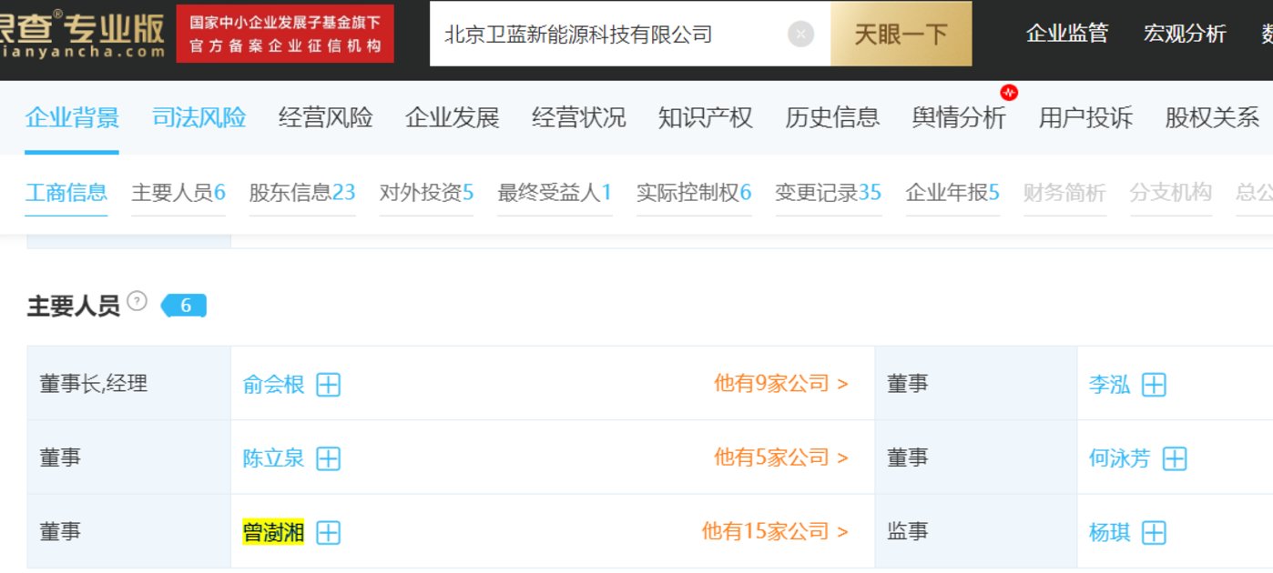The width and height of the screenshot is (1273, 573).
Task: Open 他有15家公司 arrow for 曾澍湘
Action: 774,531
